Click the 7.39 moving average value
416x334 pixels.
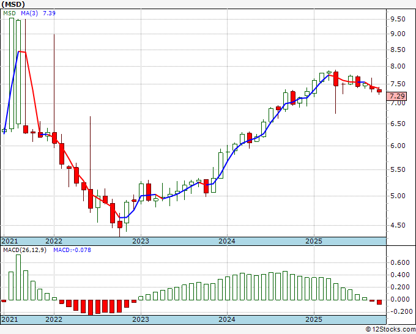click(x=49, y=13)
